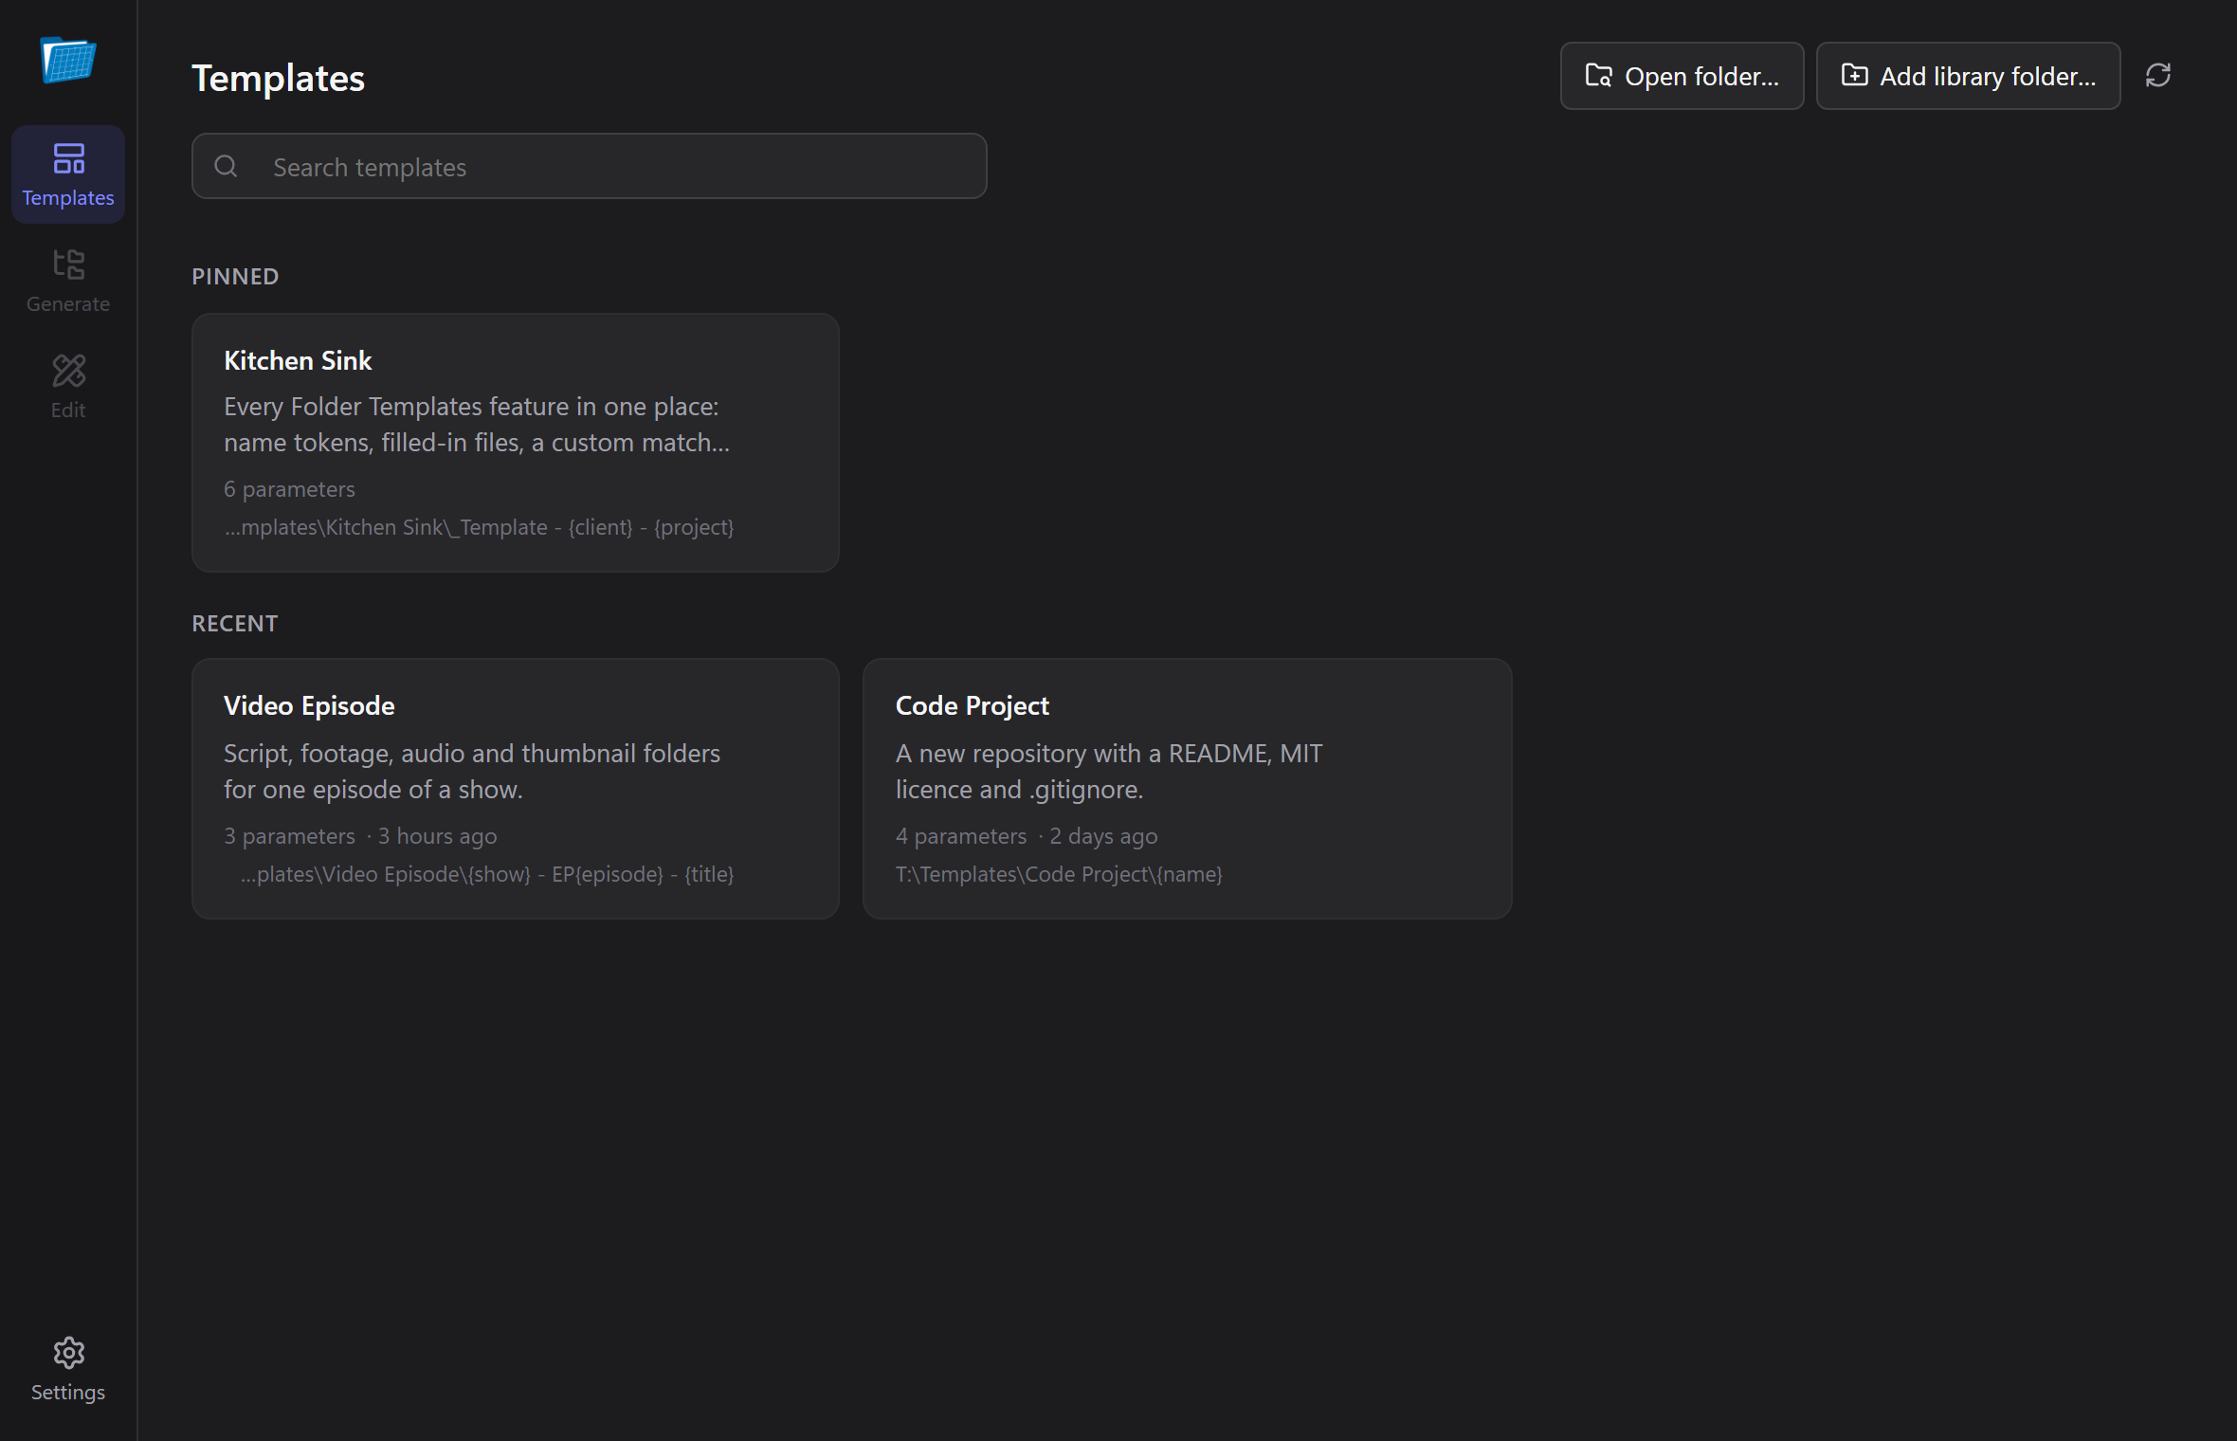Click the '6 parameters' label
The height and width of the screenshot is (1441, 2237).
click(x=289, y=489)
